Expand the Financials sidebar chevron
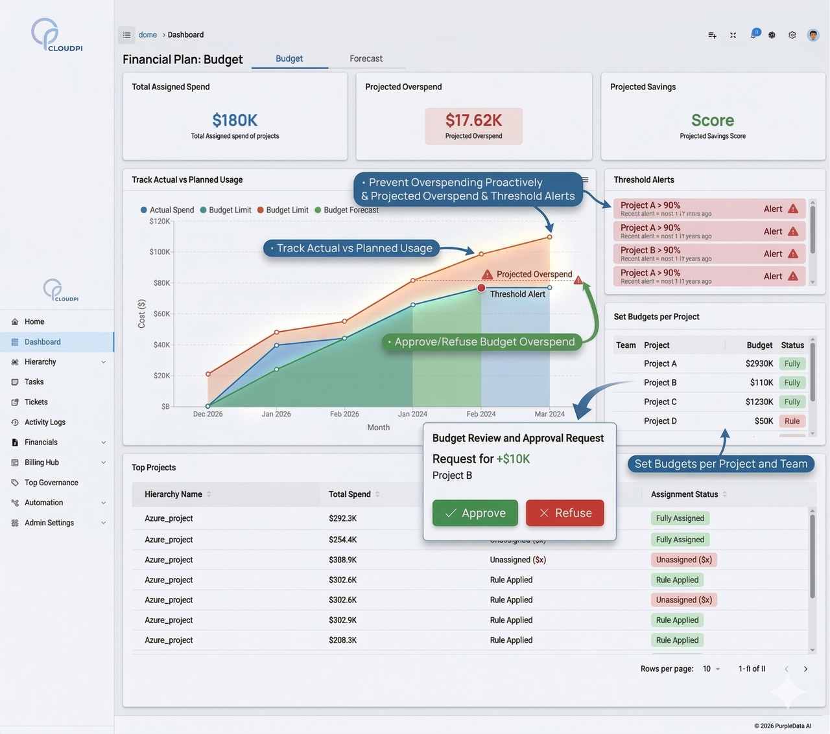The width and height of the screenshot is (830, 734). 103,442
